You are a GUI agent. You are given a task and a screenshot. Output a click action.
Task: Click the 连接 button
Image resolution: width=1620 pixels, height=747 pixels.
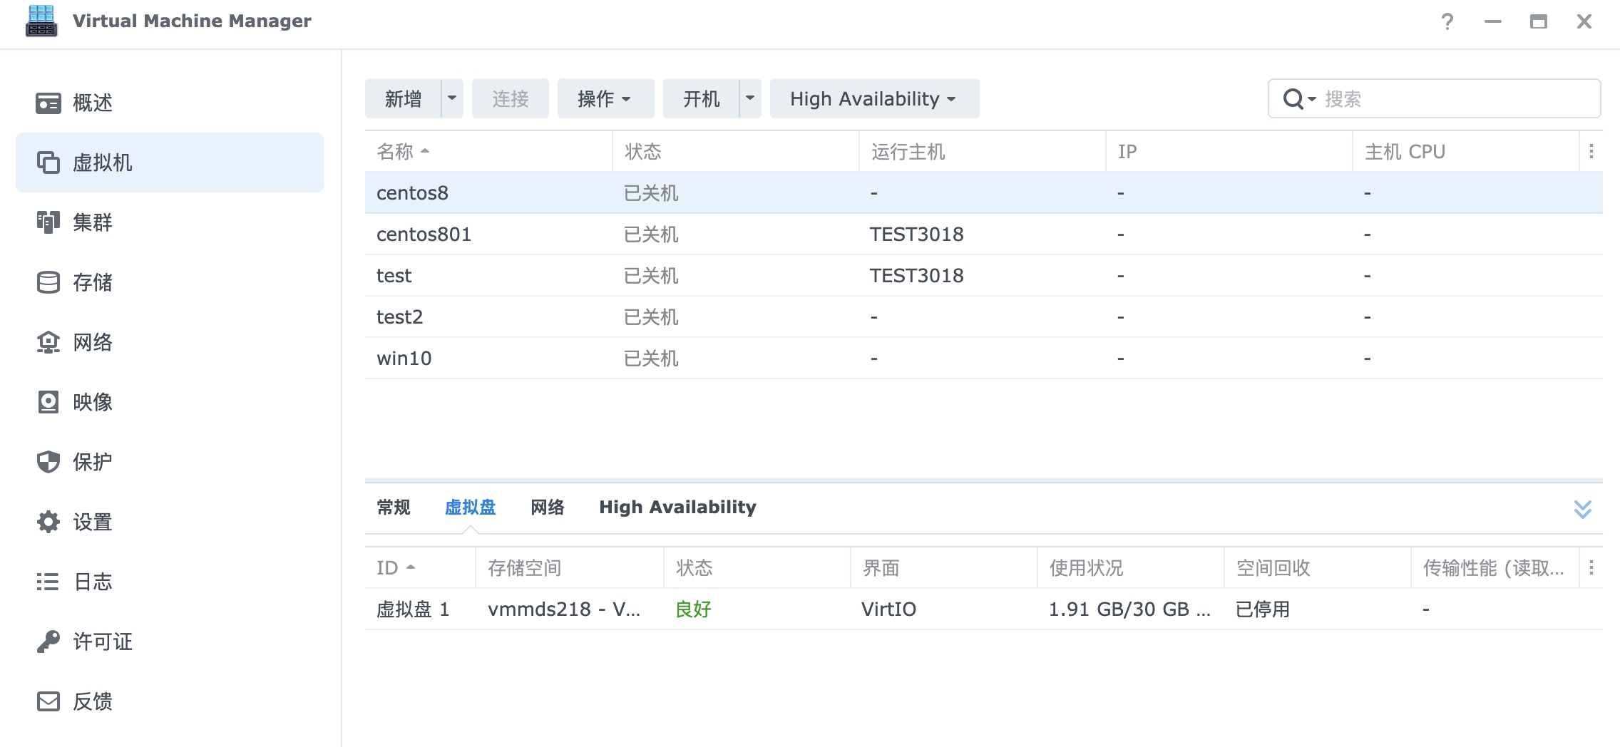coord(511,98)
